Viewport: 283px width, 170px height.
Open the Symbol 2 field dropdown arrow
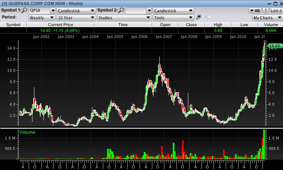tap(149, 11)
